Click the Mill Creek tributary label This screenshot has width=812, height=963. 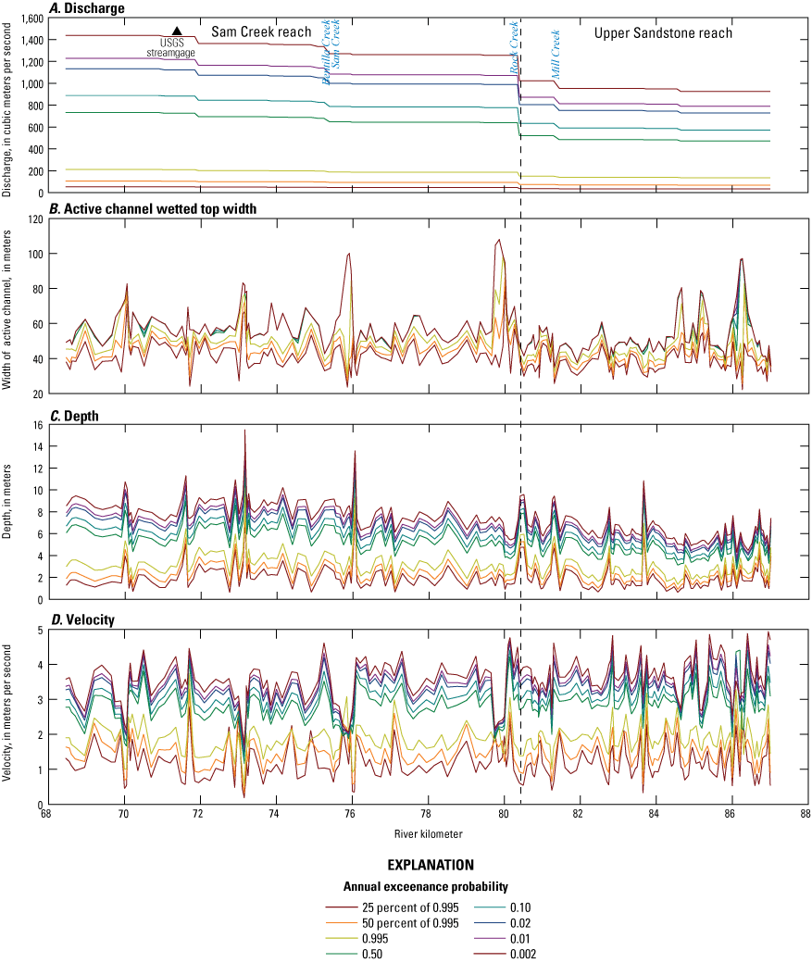555,56
